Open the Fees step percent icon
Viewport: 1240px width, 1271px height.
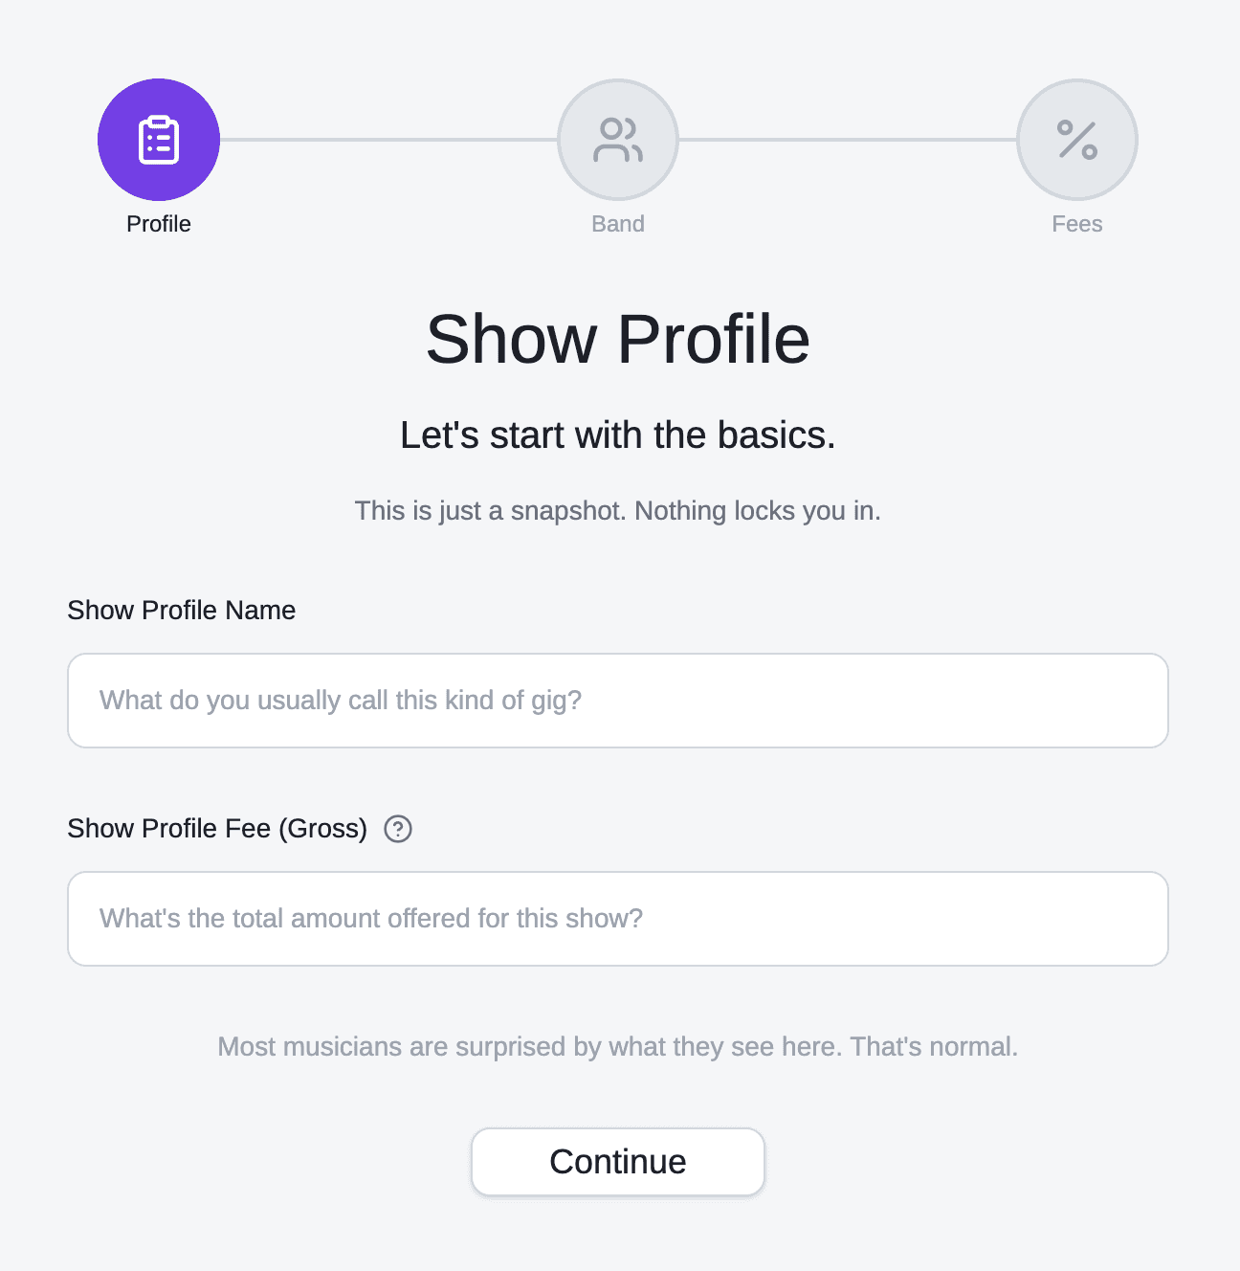tap(1077, 140)
